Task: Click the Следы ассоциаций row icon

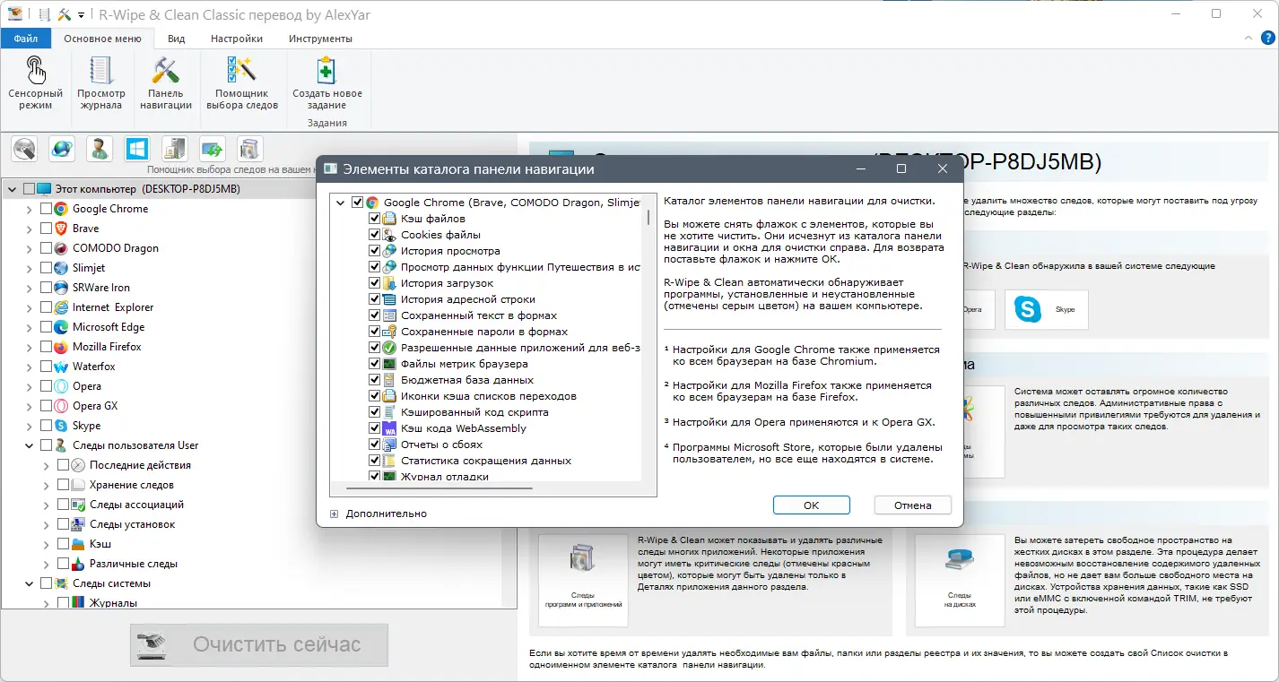Action: 78,505
